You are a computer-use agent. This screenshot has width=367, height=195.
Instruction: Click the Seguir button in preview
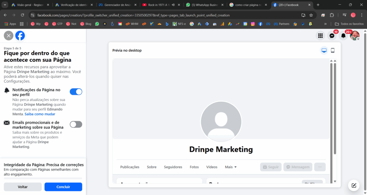(x=271, y=167)
